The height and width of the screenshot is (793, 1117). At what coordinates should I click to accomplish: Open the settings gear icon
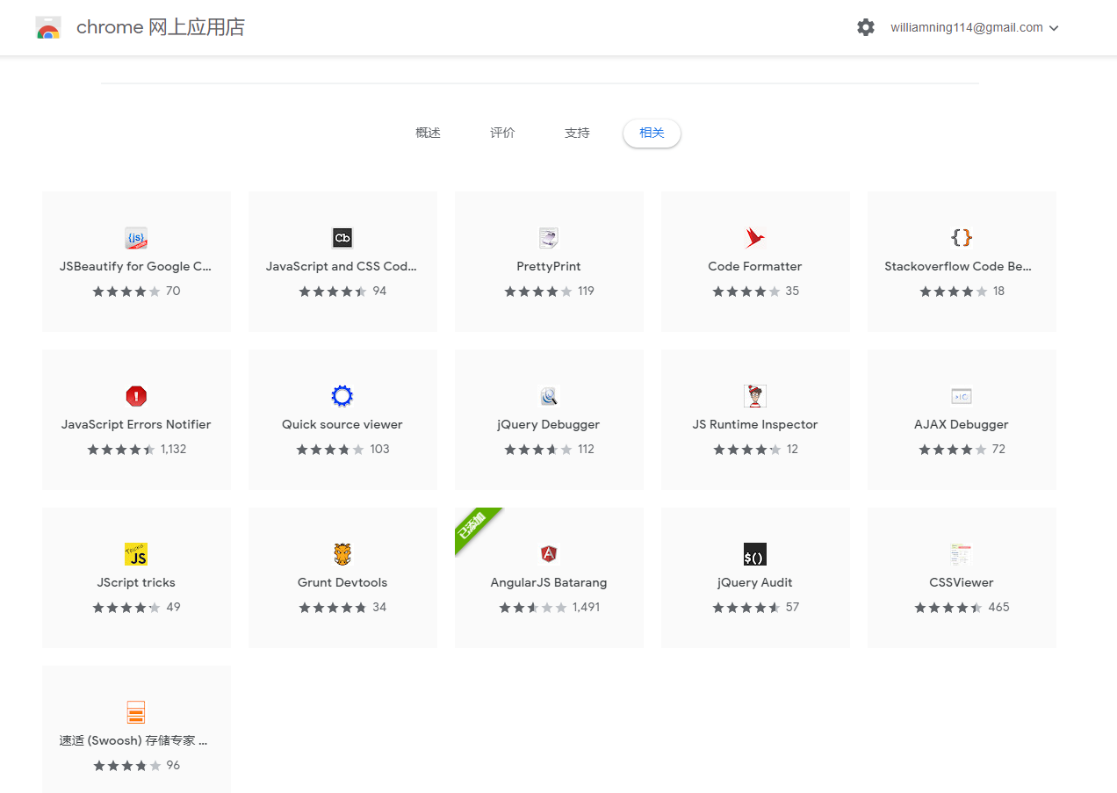pyautogui.click(x=866, y=27)
